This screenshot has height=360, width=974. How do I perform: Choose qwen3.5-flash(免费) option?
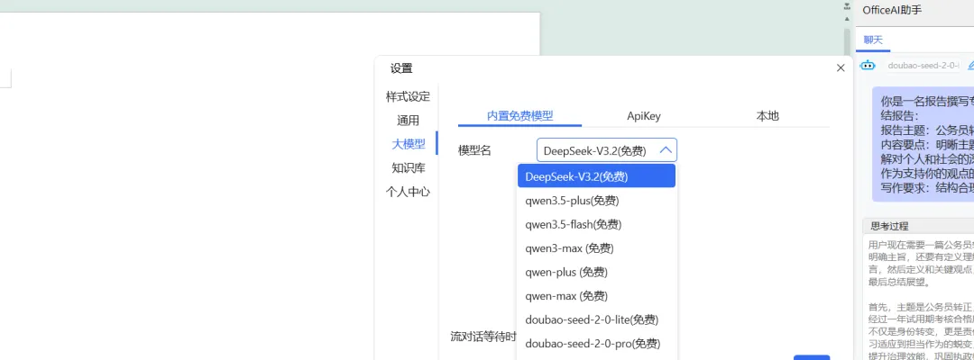click(x=596, y=224)
